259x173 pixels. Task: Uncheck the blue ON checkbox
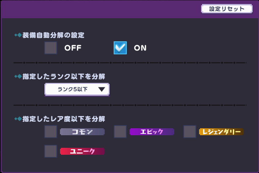(x=120, y=48)
